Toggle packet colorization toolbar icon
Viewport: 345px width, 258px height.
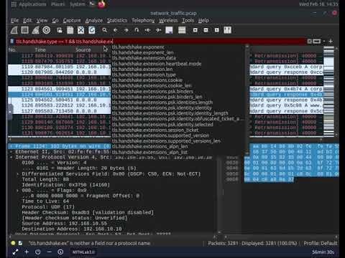(x=182, y=30)
